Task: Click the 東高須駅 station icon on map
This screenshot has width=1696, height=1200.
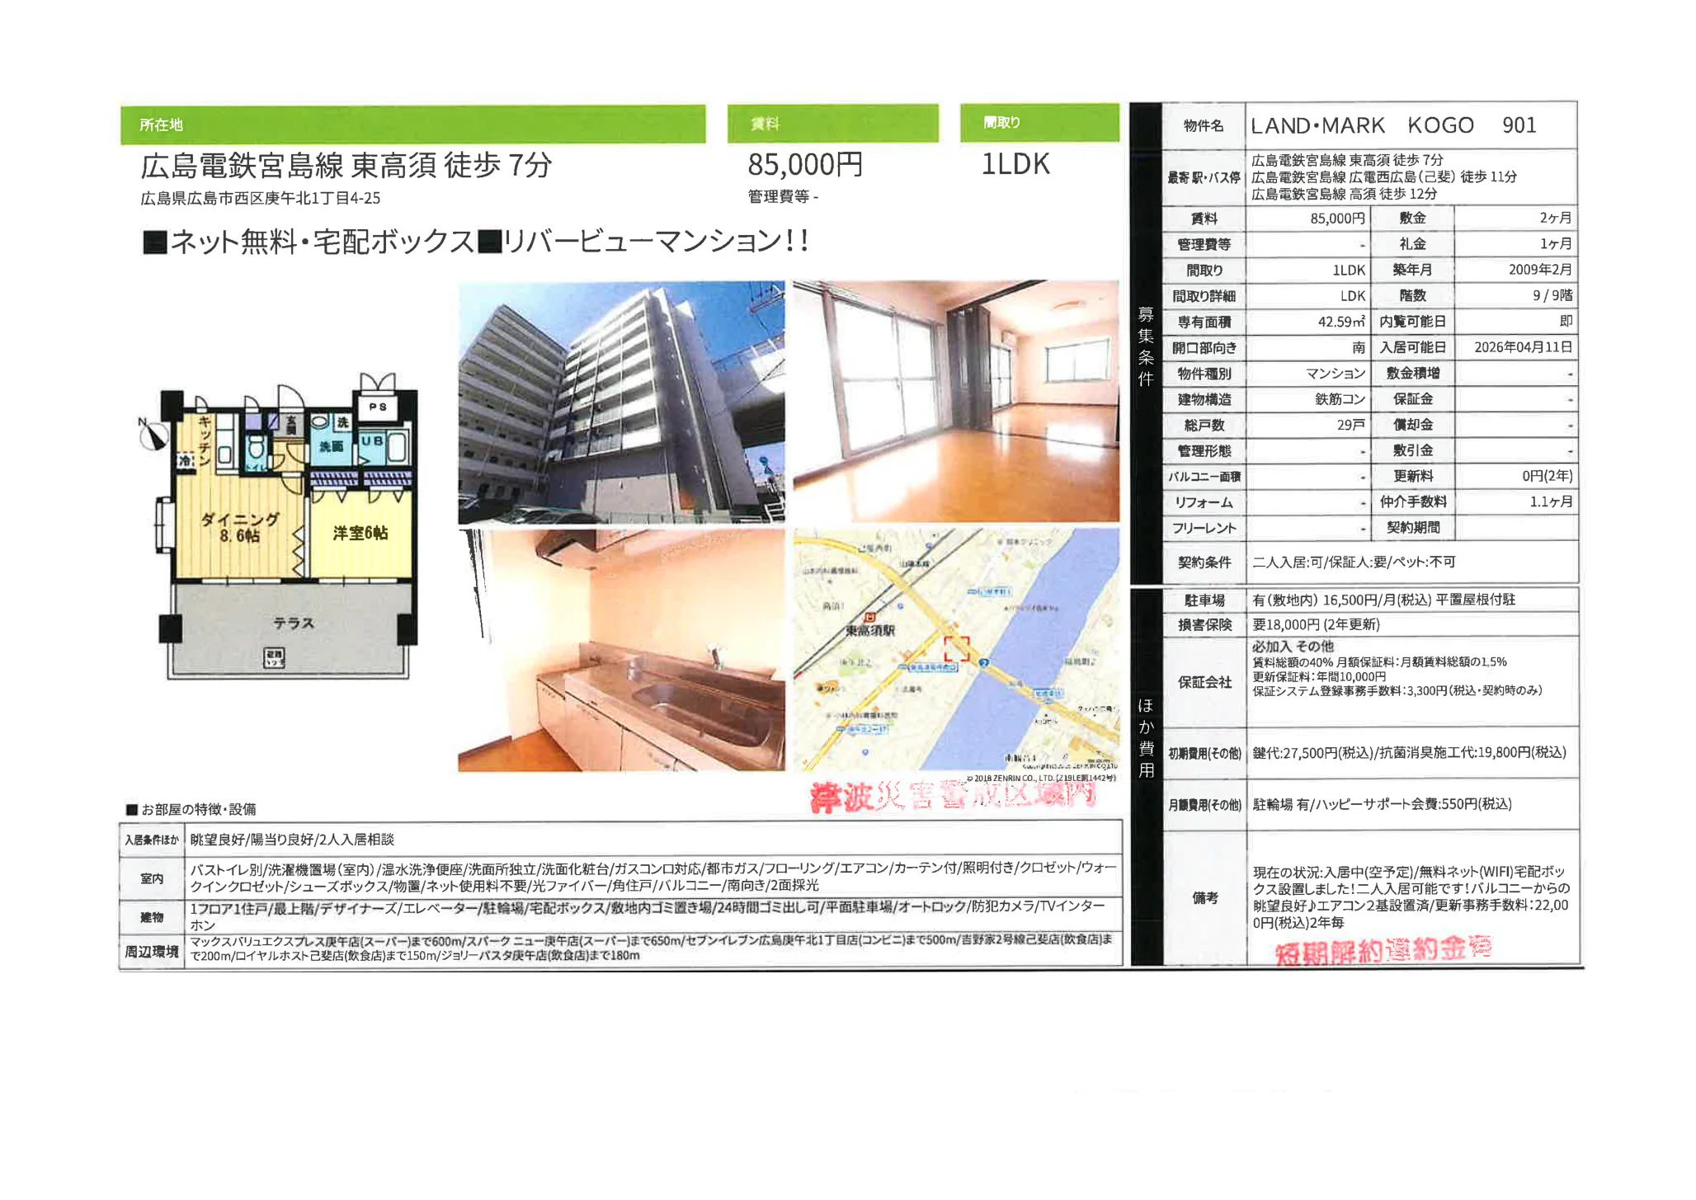Action: 870,618
